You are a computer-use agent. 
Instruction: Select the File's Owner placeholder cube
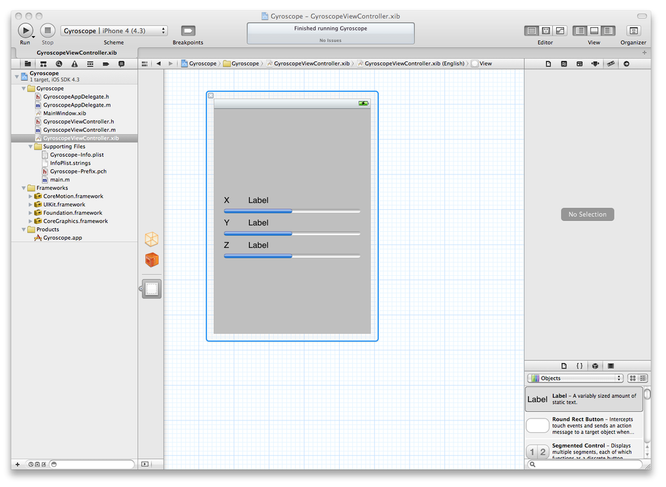point(152,239)
